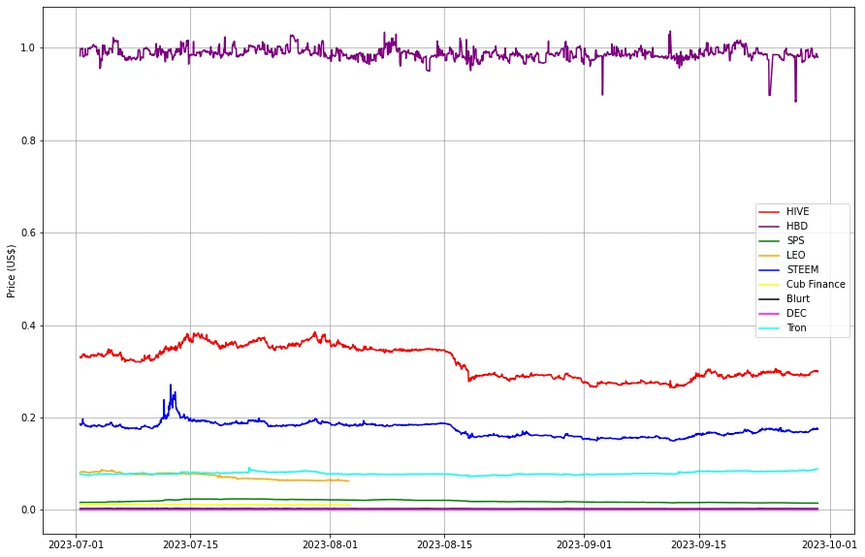865x557 pixels.
Task: Click the 2023-08-15 date tick label
Action: click(x=445, y=544)
